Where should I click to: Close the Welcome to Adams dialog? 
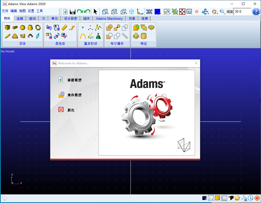(x=196, y=63)
